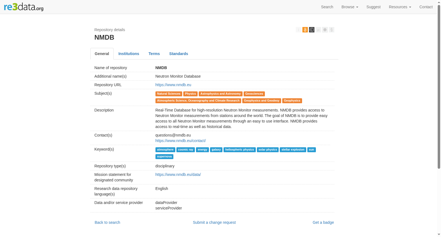Select the Geosciences subject tag

pyautogui.click(x=254, y=94)
